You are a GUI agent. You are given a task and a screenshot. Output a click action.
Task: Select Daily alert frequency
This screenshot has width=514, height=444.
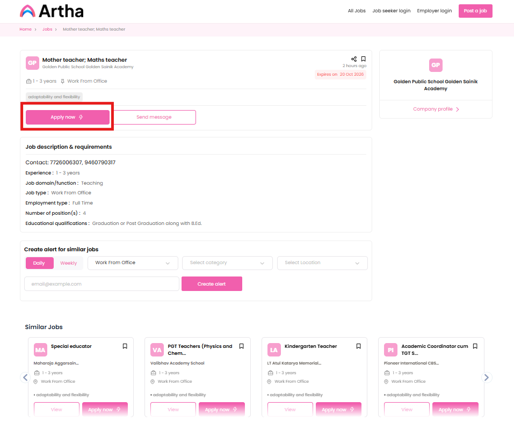pyautogui.click(x=39, y=263)
